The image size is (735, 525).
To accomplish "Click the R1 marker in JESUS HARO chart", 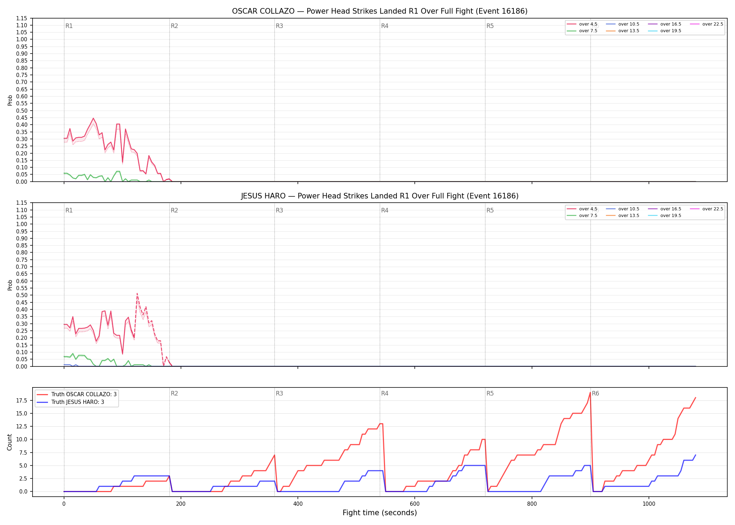I will (69, 210).
